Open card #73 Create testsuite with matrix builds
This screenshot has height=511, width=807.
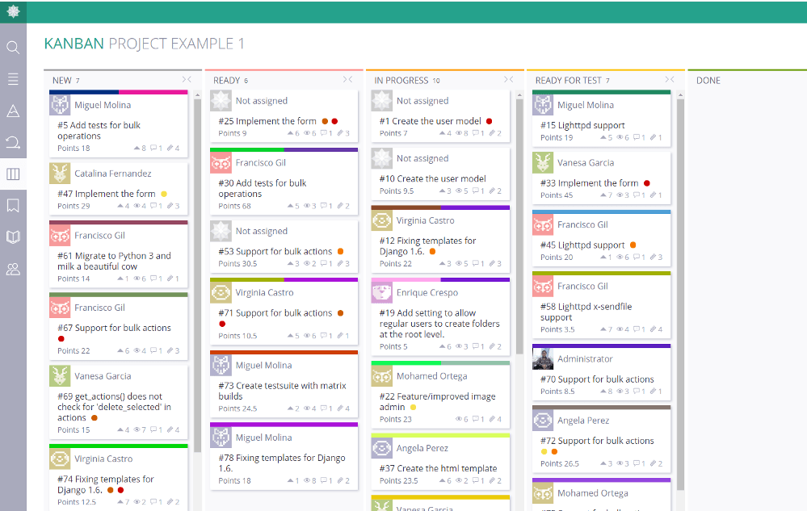282,391
